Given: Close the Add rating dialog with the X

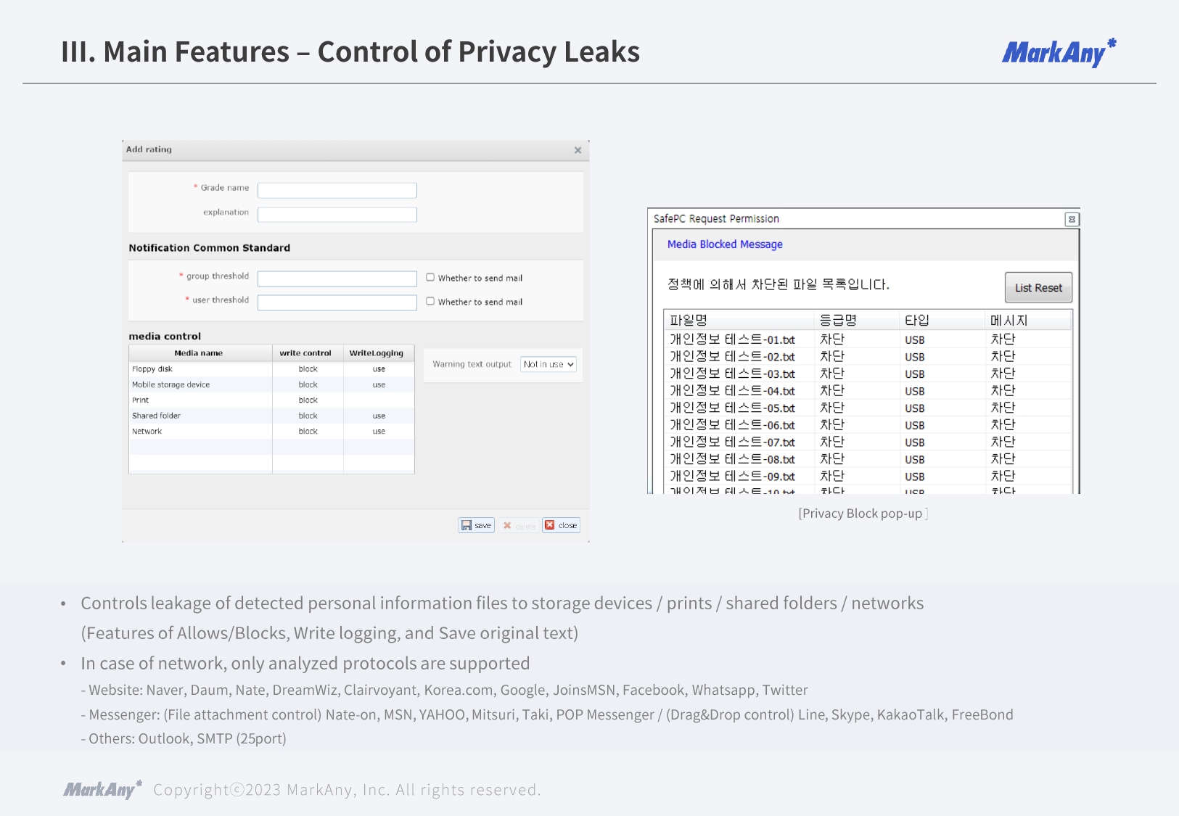Looking at the screenshot, I should point(578,150).
